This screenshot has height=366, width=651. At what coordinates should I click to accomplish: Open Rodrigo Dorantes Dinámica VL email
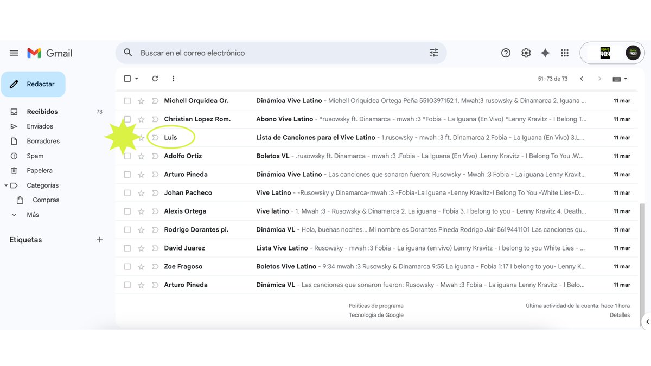point(376,230)
